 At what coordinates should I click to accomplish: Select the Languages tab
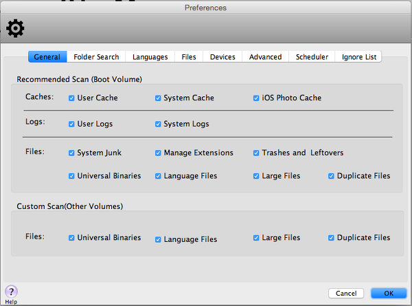[x=150, y=57]
